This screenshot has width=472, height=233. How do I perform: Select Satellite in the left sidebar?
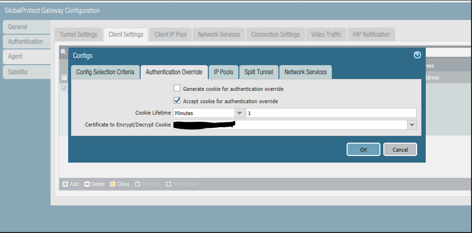click(27, 72)
